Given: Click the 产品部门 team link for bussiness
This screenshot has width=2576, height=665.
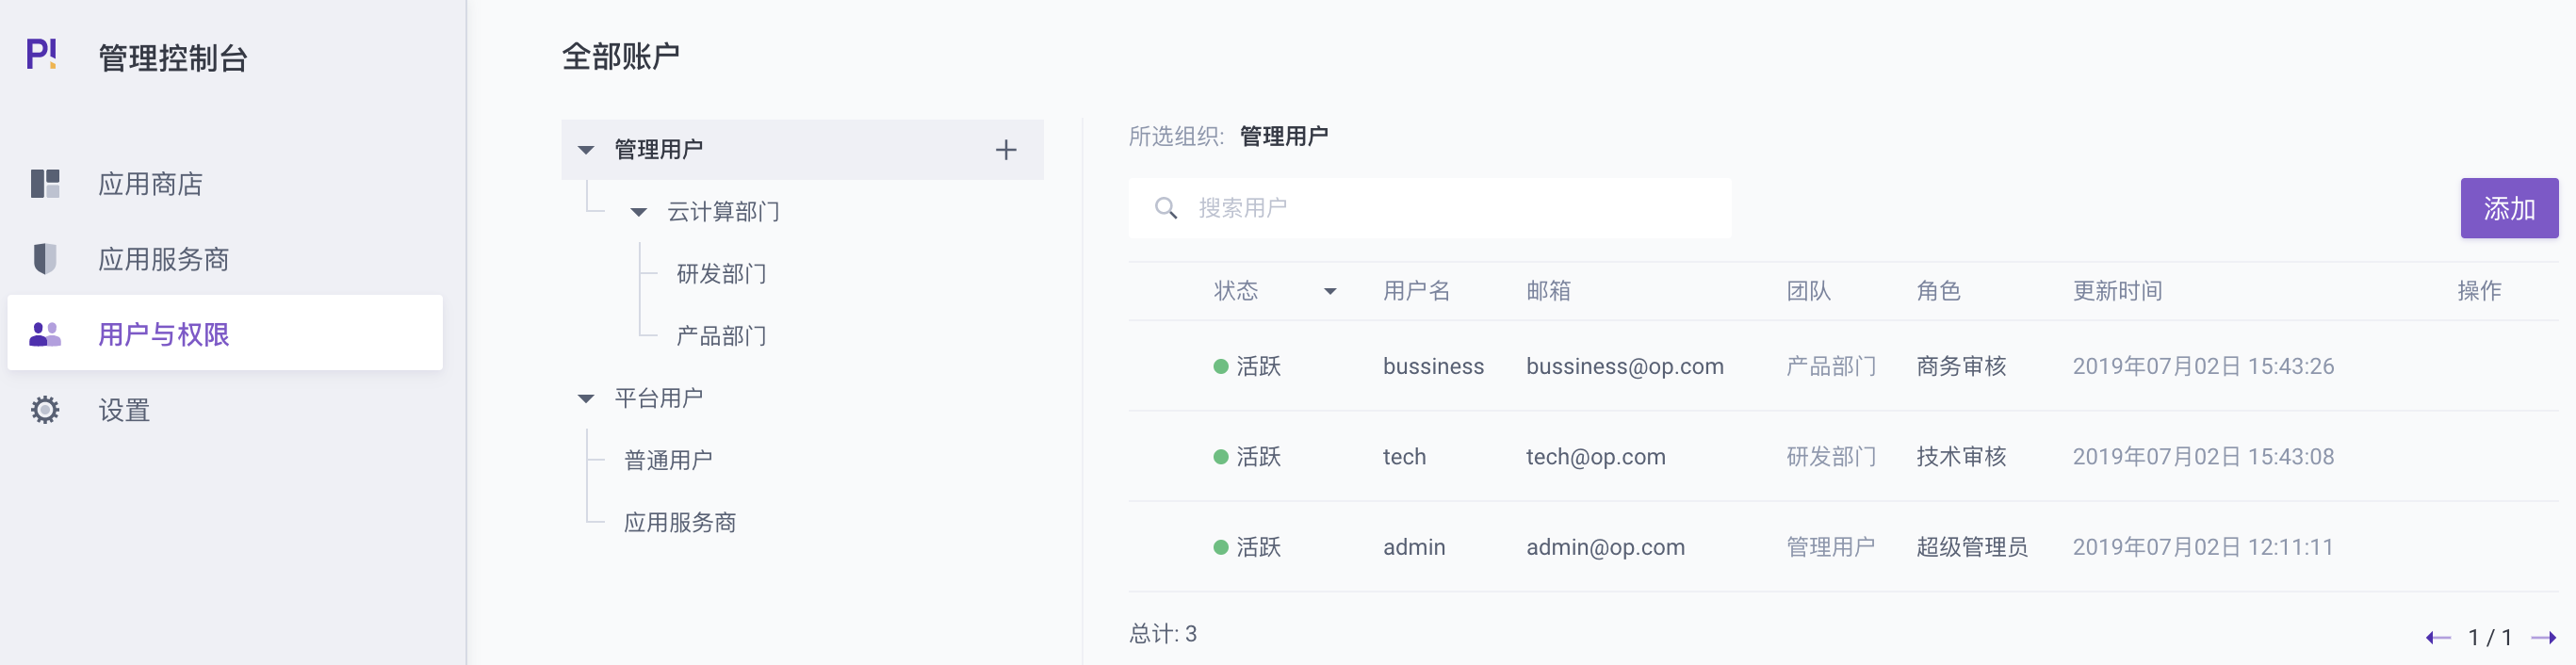Looking at the screenshot, I should point(1831,366).
